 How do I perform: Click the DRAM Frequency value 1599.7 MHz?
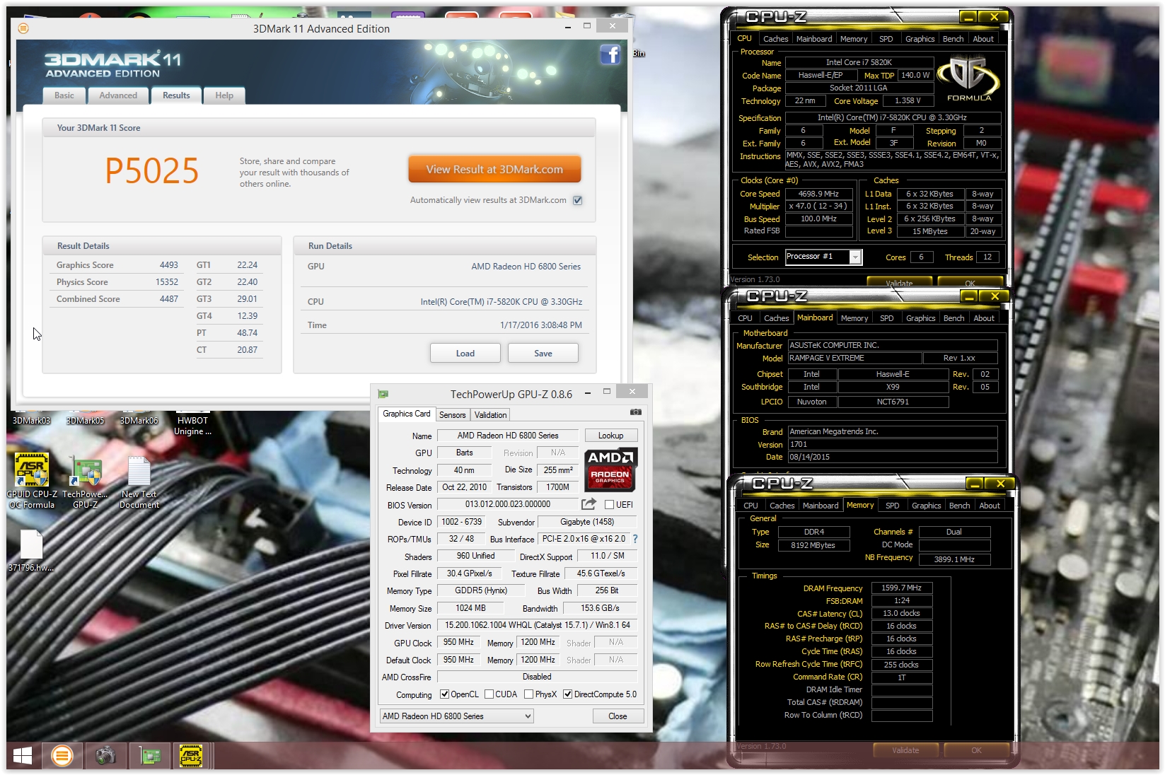click(901, 588)
